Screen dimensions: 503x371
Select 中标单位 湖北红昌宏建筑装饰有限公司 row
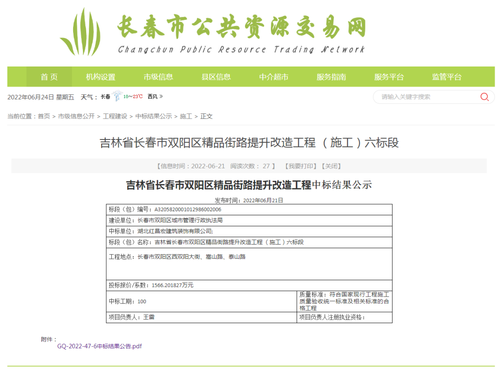[249, 231]
